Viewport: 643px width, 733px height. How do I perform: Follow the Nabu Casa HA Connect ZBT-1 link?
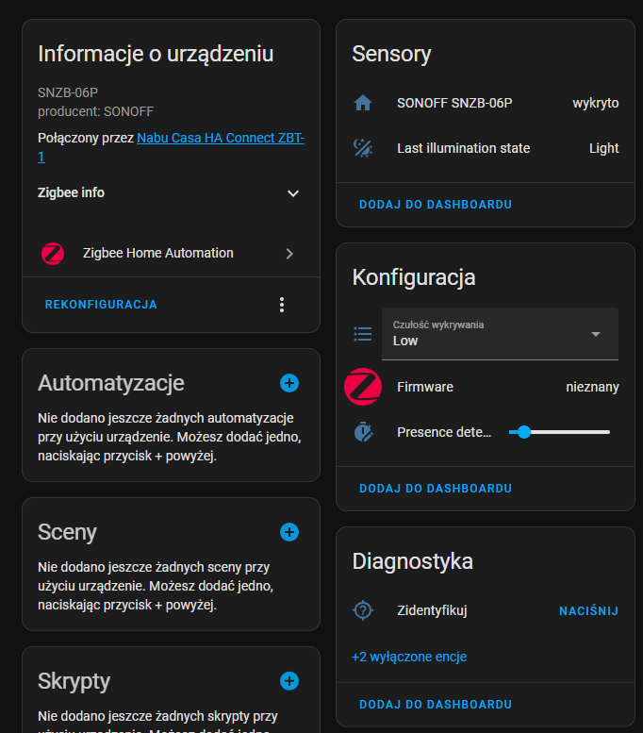(221, 138)
